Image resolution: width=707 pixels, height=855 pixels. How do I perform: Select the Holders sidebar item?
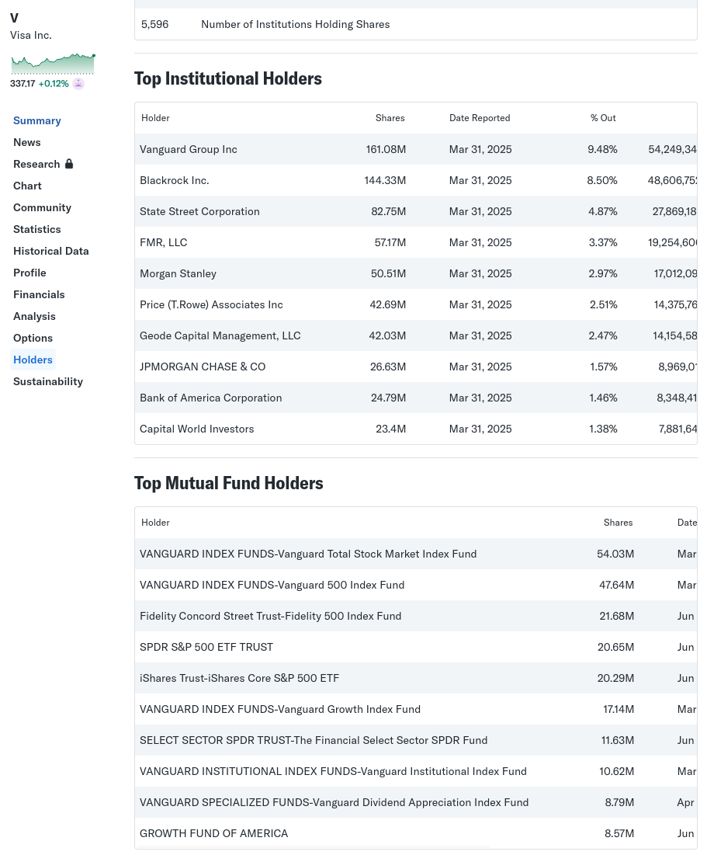[33, 360]
